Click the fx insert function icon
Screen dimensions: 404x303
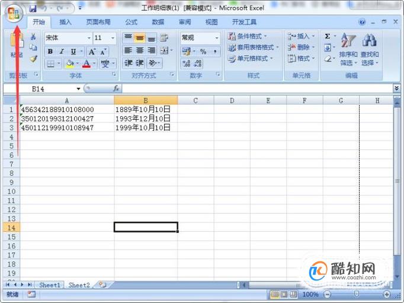(116, 88)
